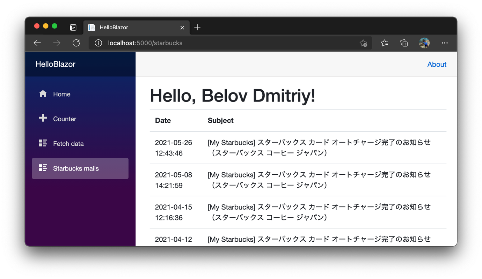Click the Fetch data list icon
This screenshot has height=279, width=482.
tap(43, 143)
